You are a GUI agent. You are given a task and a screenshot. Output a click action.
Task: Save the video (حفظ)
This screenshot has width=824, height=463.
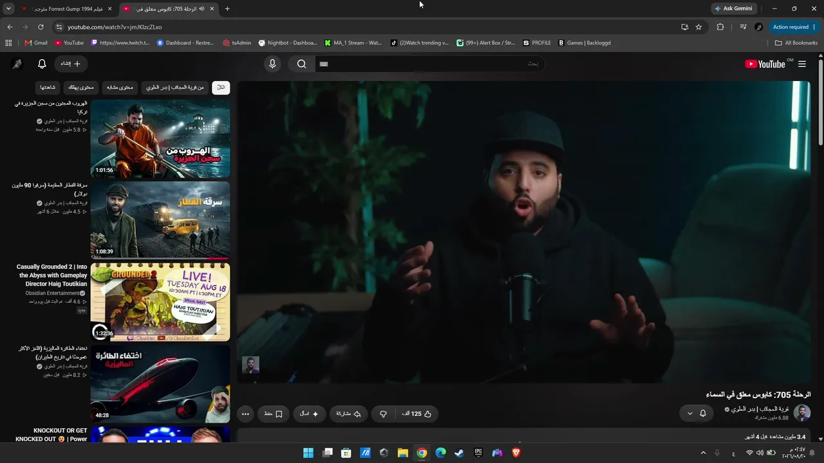pos(274,413)
